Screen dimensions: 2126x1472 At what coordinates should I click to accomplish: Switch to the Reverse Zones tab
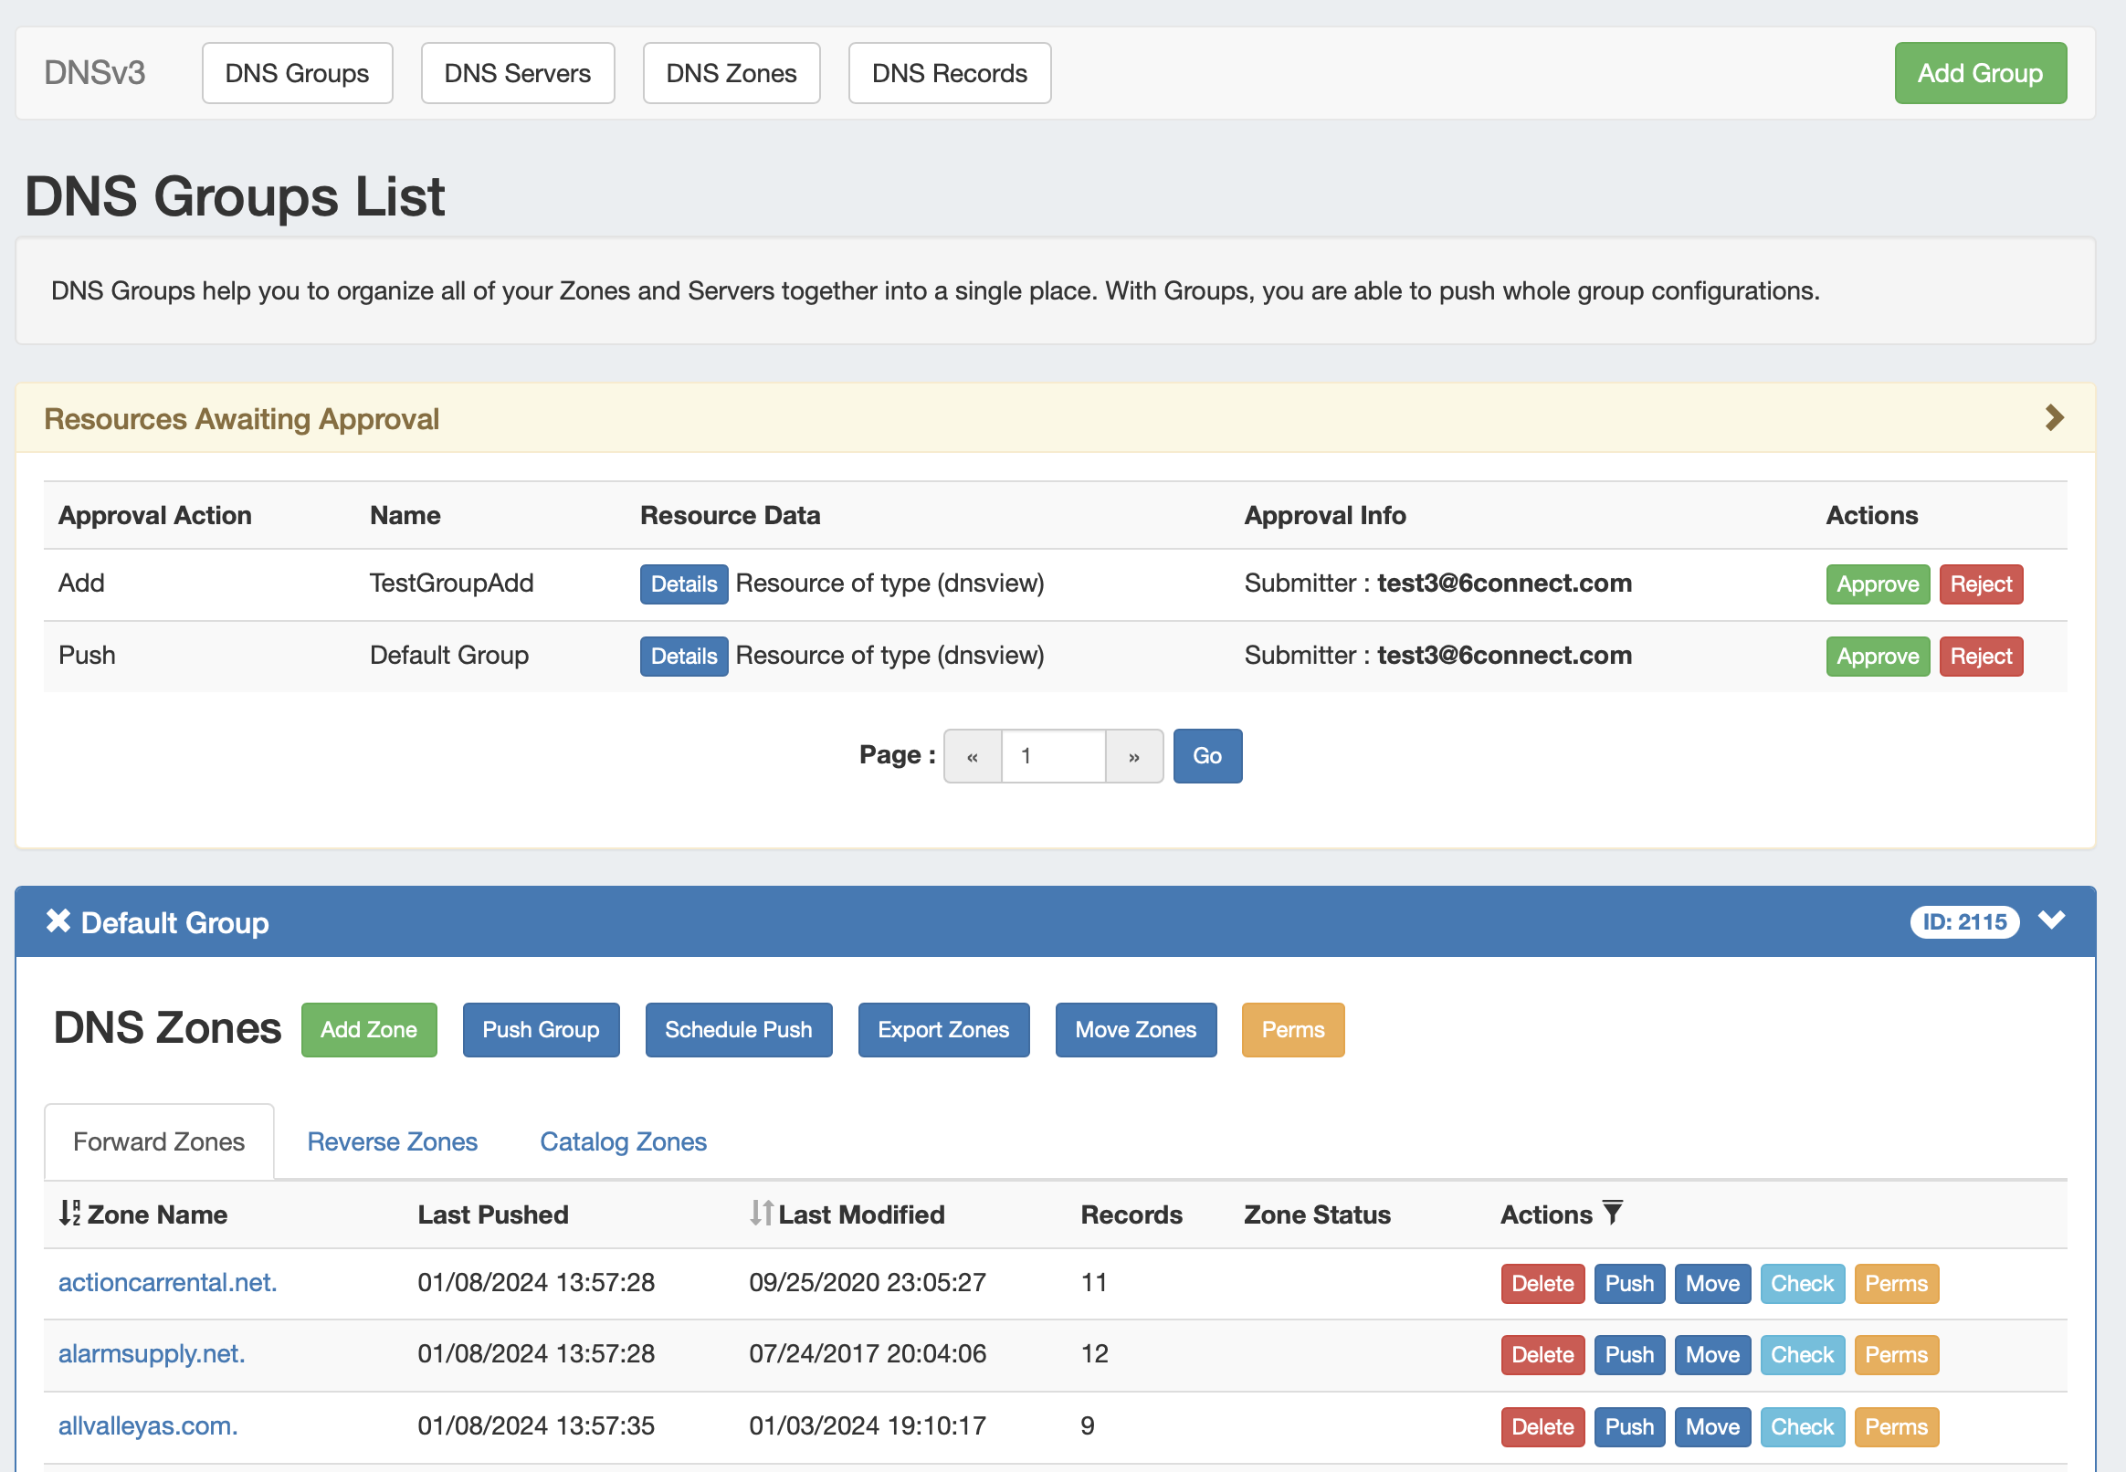(x=392, y=1141)
